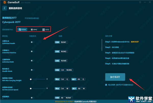Click the NUM1 hotkey for Unlimited Health
Screen dimensions: 153x103
tap(64, 42)
